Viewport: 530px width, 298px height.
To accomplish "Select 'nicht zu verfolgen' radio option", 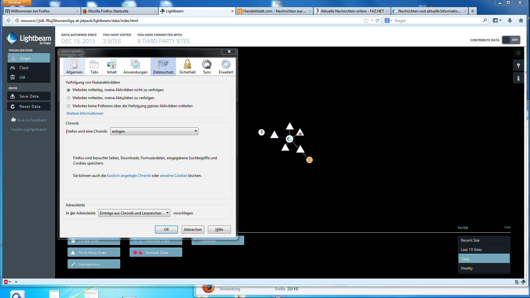I will [68, 90].
